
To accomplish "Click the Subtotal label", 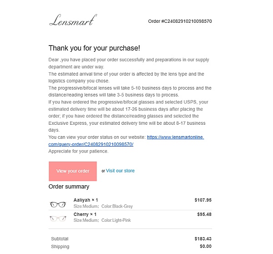I will (60, 239).
